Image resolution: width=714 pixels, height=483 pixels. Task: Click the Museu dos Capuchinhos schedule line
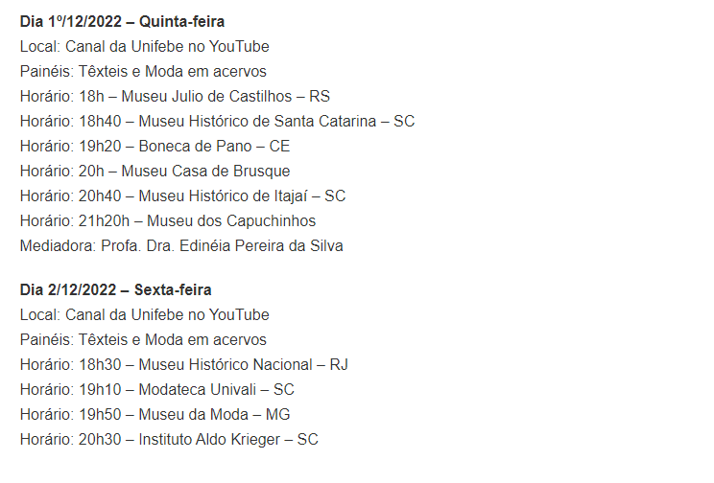(168, 221)
